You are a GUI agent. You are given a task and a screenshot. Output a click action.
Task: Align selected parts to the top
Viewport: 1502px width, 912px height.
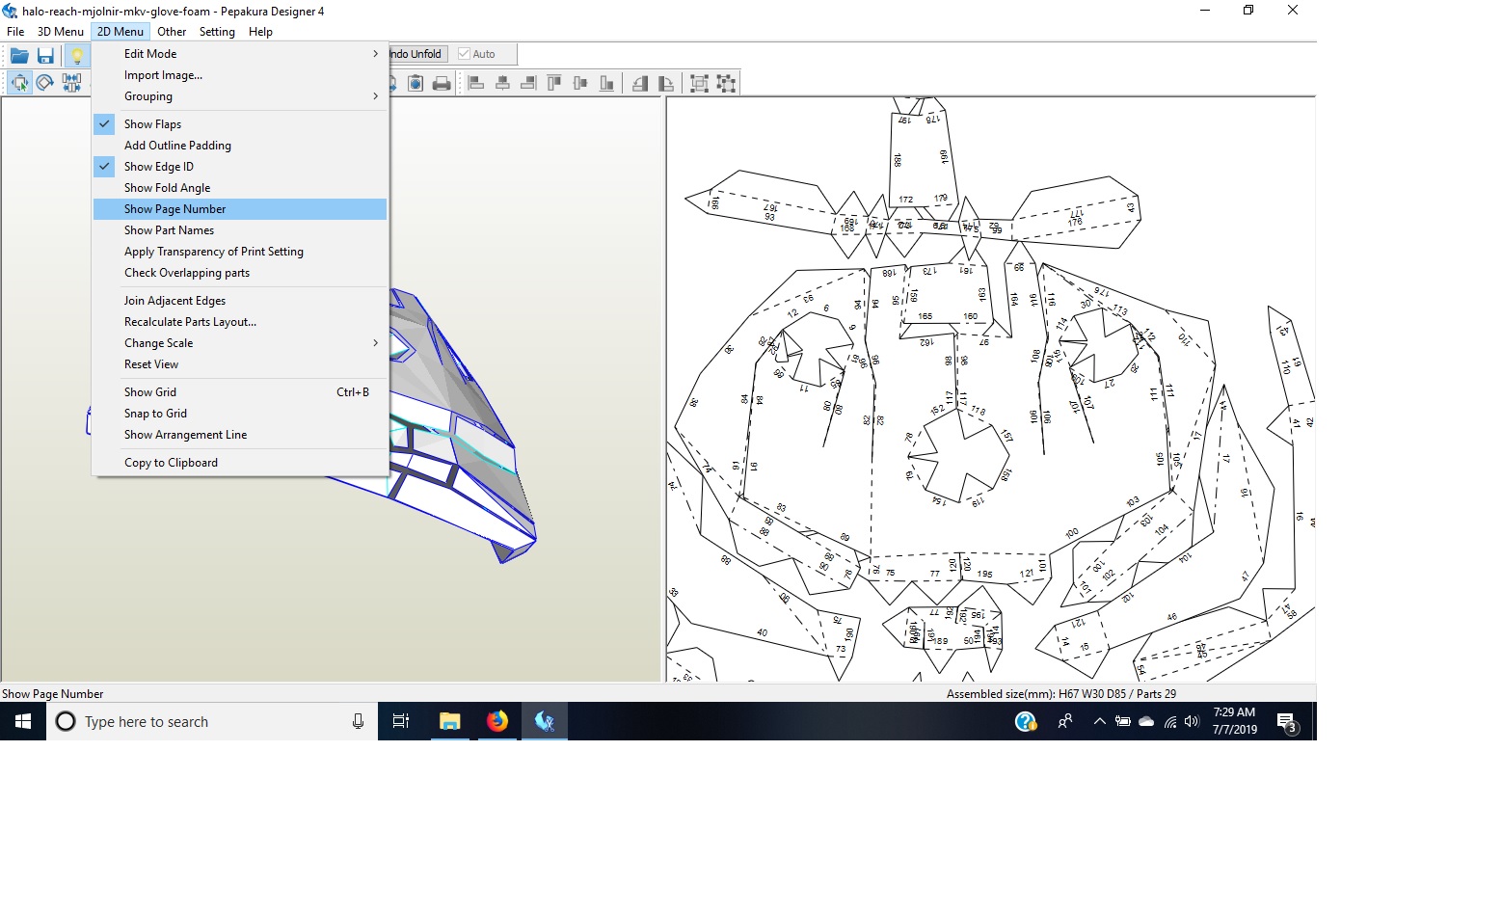coord(554,83)
